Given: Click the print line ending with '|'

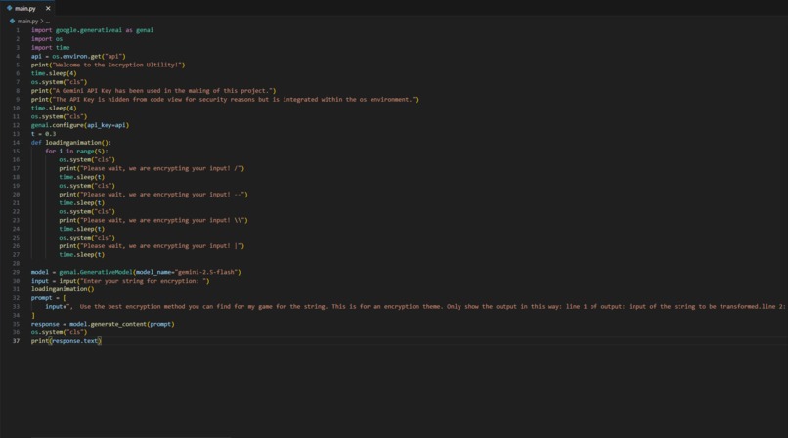Looking at the screenshot, I should tap(152, 246).
